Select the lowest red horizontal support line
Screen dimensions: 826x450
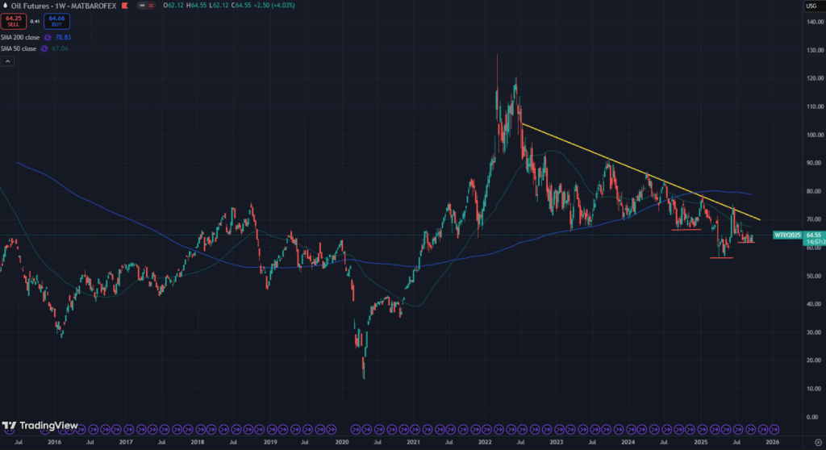[x=720, y=257]
